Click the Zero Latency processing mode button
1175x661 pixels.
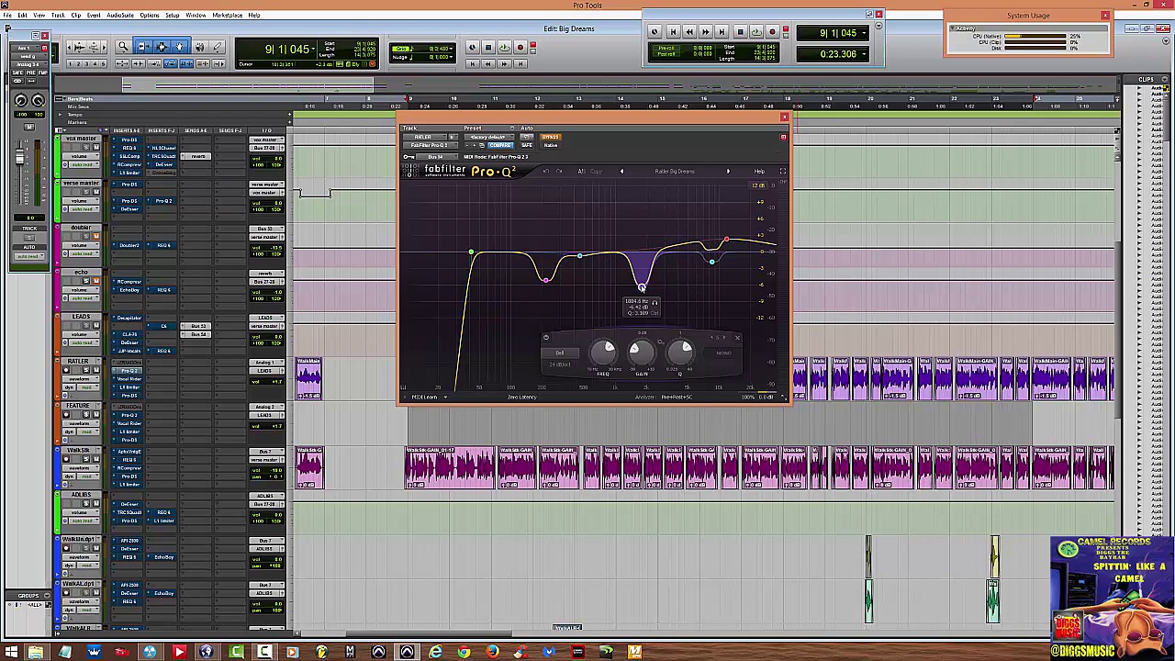(521, 397)
